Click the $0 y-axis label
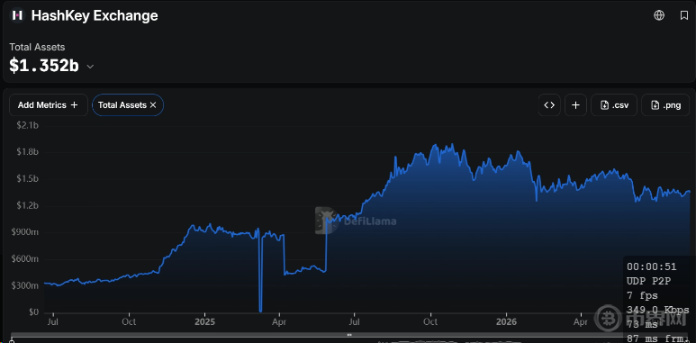The height and width of the screenshot is (343, 696). pyautogui.click(x=33, y=312)
